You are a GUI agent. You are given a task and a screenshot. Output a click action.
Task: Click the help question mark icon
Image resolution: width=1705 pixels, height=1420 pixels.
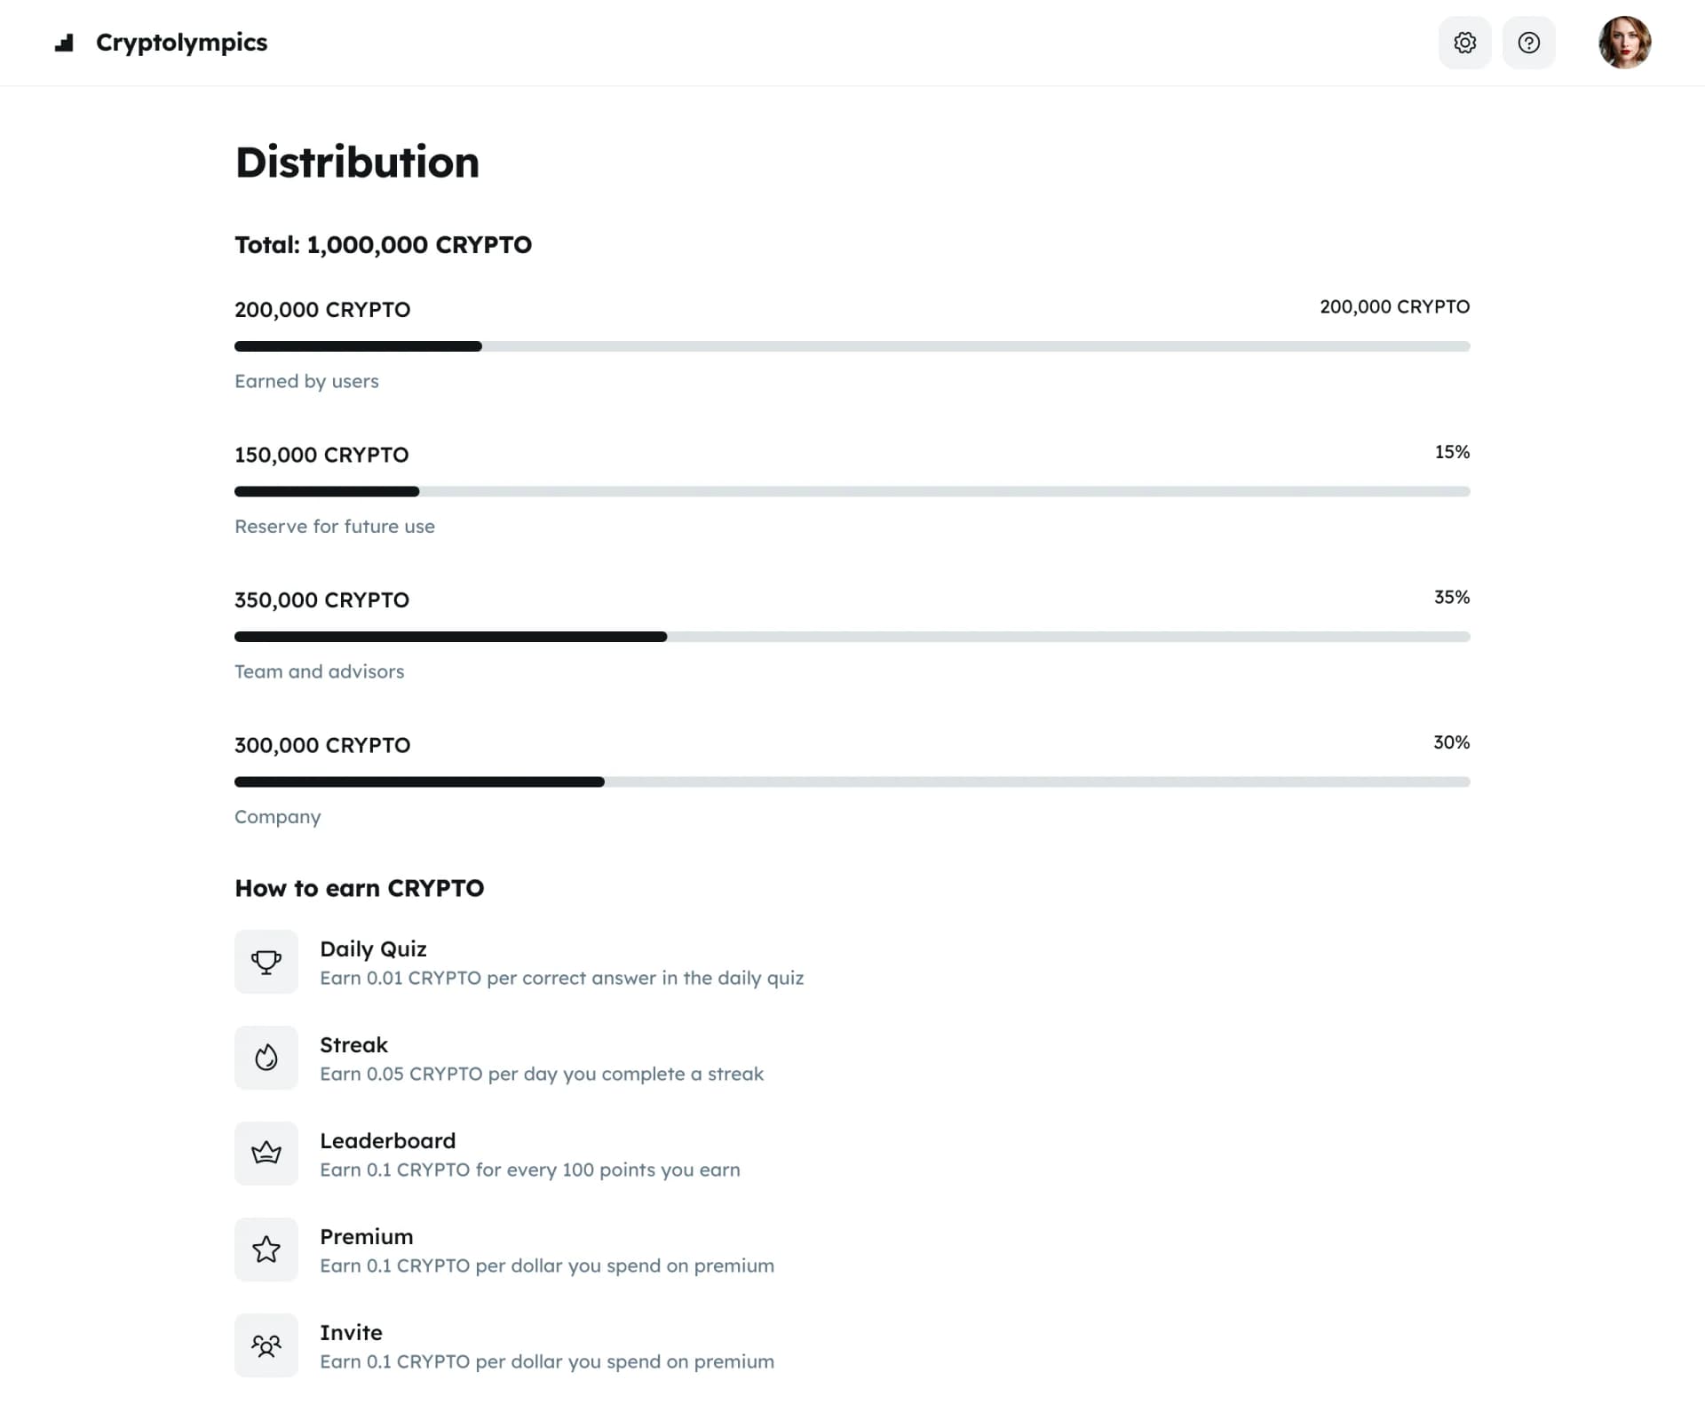[1528, 43]
